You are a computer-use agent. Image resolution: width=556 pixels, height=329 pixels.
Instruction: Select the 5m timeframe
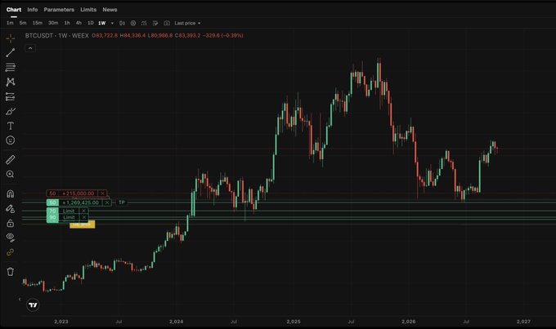coord(23,23)
